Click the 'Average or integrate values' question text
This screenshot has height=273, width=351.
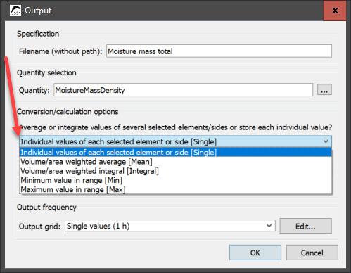(176, 127)
